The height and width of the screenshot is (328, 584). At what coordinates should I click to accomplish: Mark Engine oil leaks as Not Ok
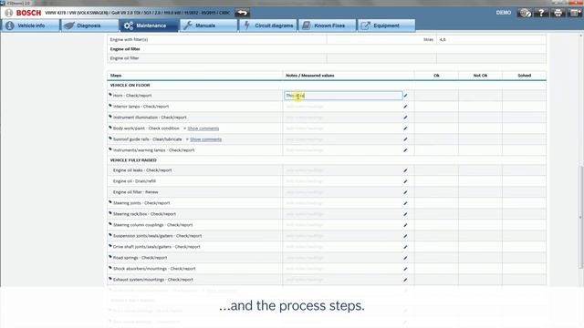click(x=480, y=170)
